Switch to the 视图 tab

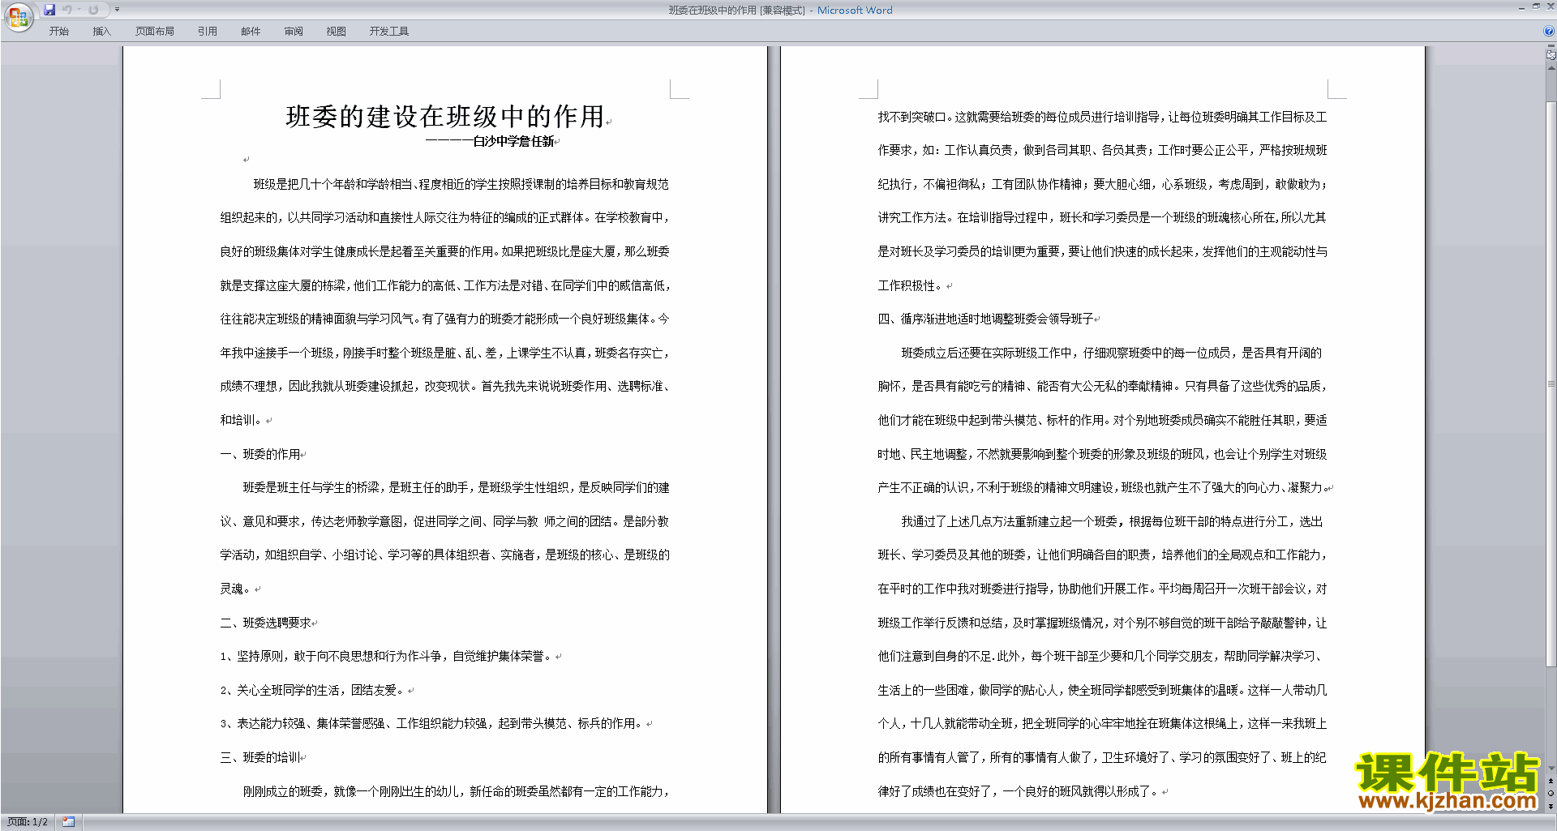pyautogui.click(x=336, y=32)
